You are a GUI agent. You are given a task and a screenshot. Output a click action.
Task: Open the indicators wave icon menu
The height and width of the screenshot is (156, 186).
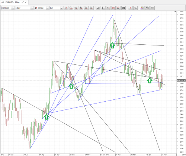pos(108,8)
